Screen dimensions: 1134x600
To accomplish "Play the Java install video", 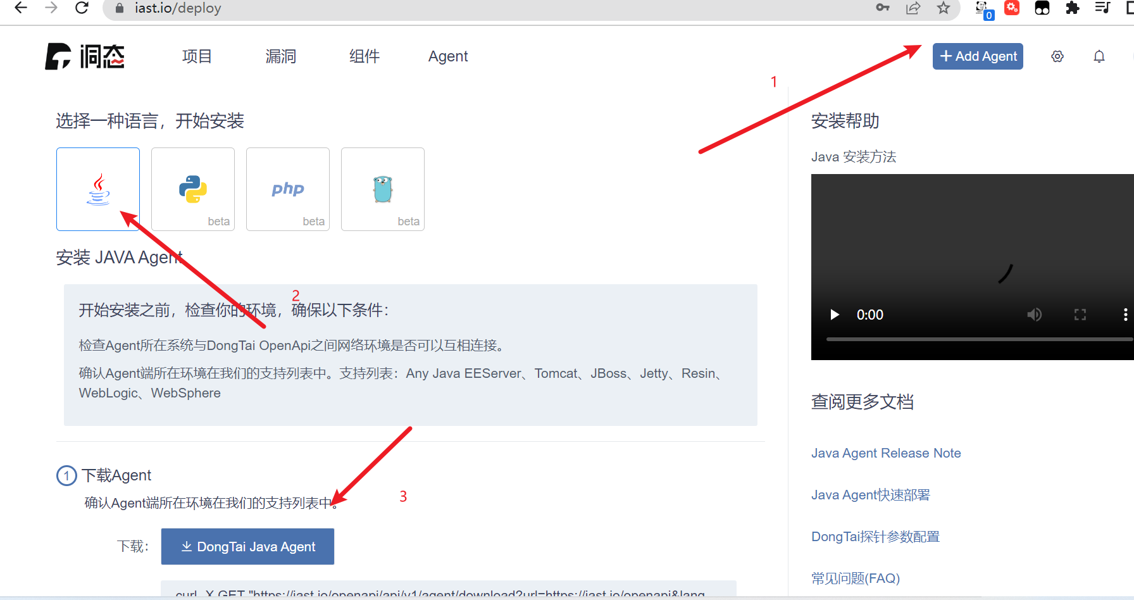I will point(835,315).
